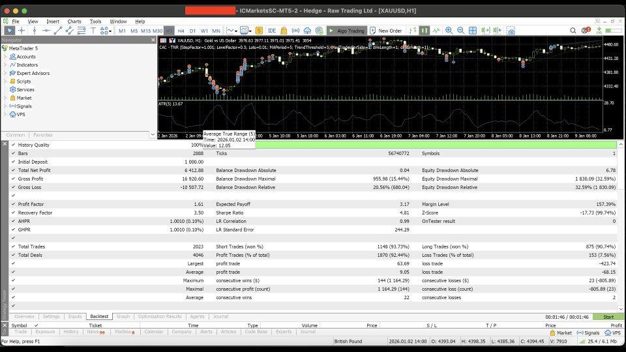The height and width of the screenshot is (352, 626).
Task: Expand the Expert Advisors tree node
Action: [x=5, y=73]
